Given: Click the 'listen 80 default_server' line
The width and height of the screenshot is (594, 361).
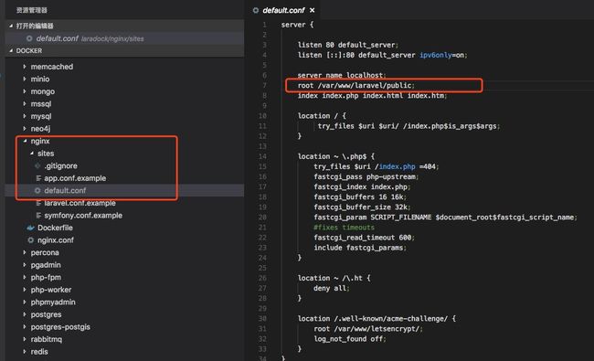Looking at the screenshot, I should (x=348, y=45).
